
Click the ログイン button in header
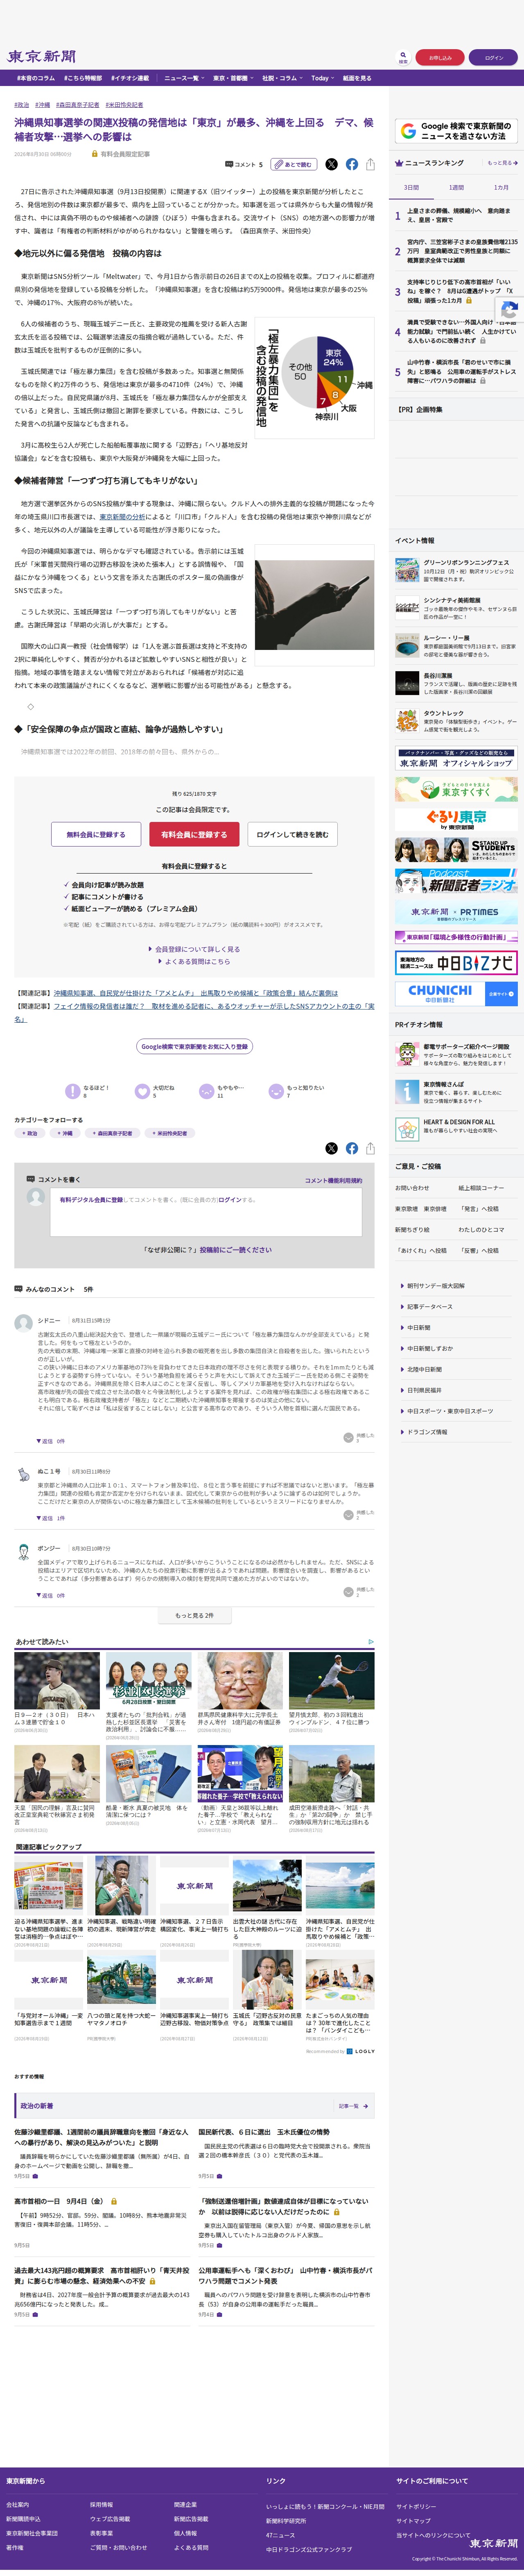(x=494, y=58)
